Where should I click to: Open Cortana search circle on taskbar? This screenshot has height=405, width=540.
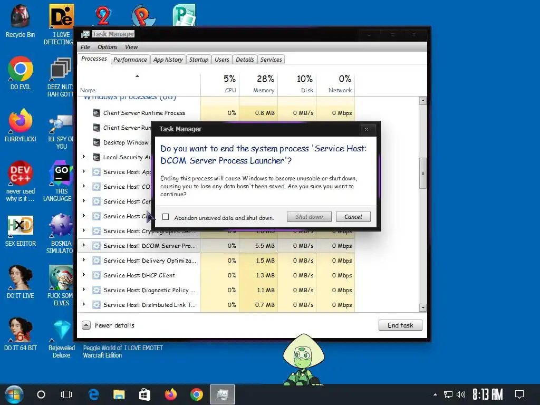tap(41, 394)
